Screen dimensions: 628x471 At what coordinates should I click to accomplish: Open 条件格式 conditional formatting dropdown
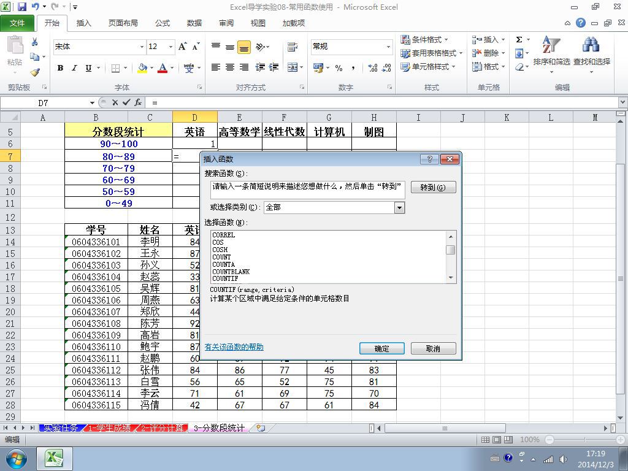click(x=424, y=40)
